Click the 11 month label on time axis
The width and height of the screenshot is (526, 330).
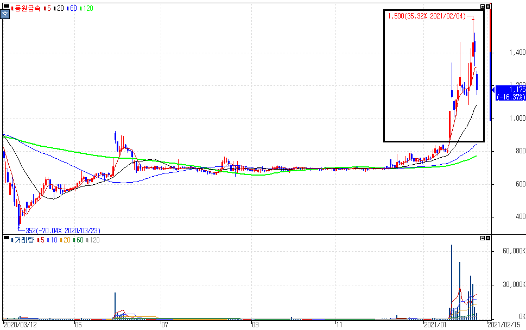tap(339, 325)
